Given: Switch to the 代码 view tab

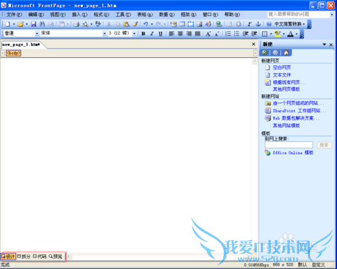Looking at the screenshot, I should 40,256.
